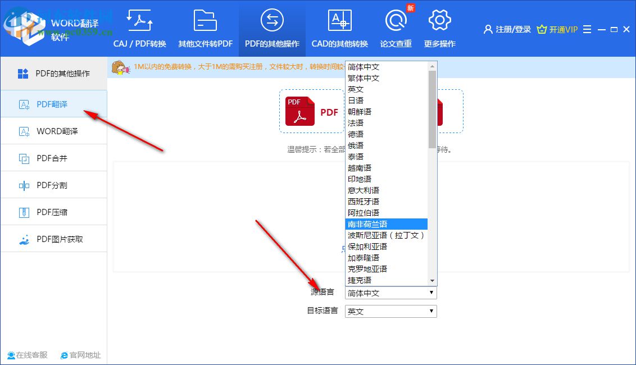Open the 目标语言 dropdown
The width and height of the screenshot is (636, 365).
point(390,311)
